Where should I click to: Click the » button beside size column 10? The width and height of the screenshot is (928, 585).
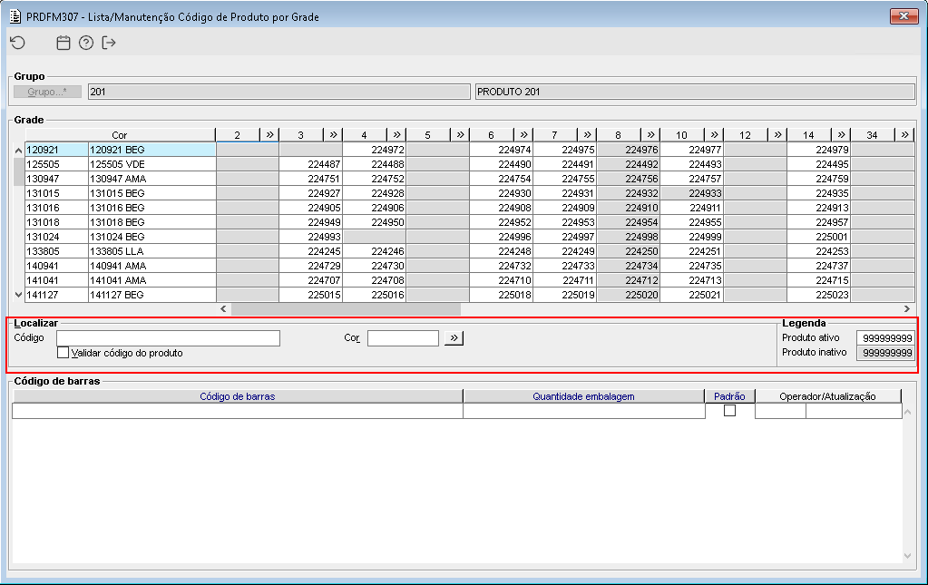pyautogui.click(x=714, y=135)
